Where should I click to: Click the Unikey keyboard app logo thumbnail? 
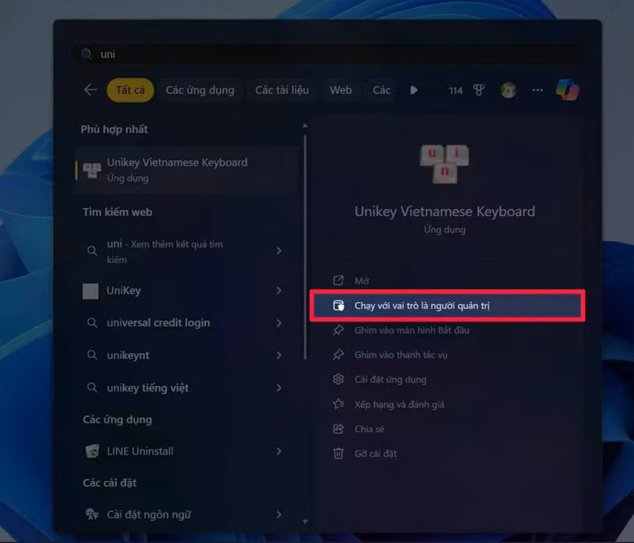(445, 163)
